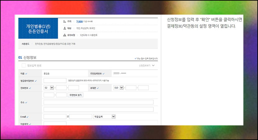Click the 이용목적 input field
This screenshot has height=140, width=258.
pos(55,124)
